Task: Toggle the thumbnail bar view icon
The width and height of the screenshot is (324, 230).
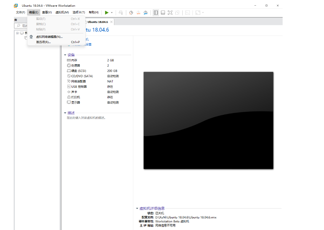Action: (163, 13)
